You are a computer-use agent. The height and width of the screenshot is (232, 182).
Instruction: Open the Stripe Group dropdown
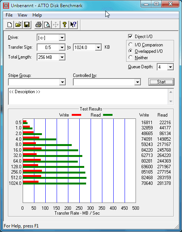(62, 82)
